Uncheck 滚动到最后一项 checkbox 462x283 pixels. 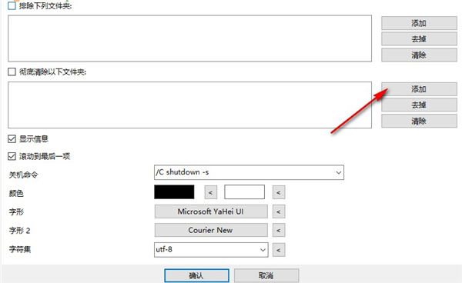point(12,156)
